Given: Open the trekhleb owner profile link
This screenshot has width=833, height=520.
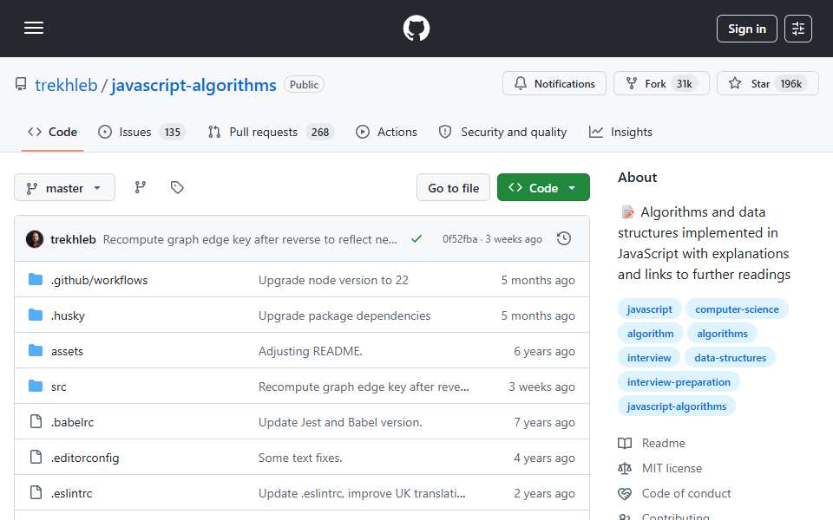Looking at the screenshot, I should 67,85.
